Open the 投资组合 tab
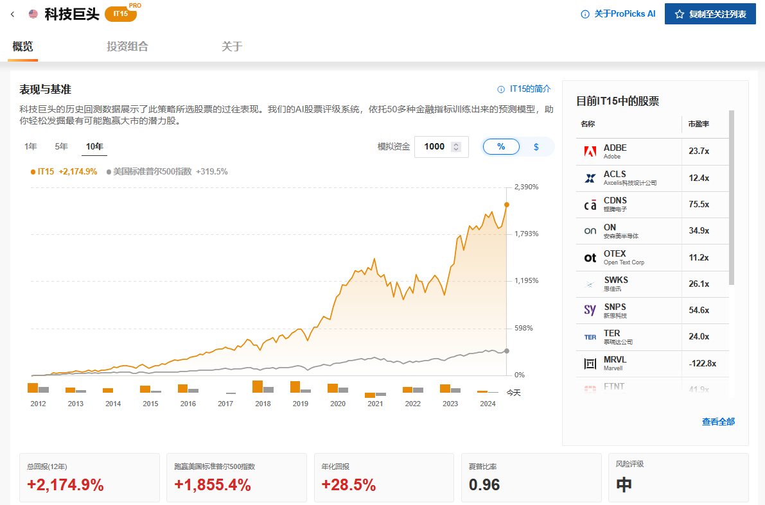765x505 pixels. pyautogui.click(x=127, y=47)
